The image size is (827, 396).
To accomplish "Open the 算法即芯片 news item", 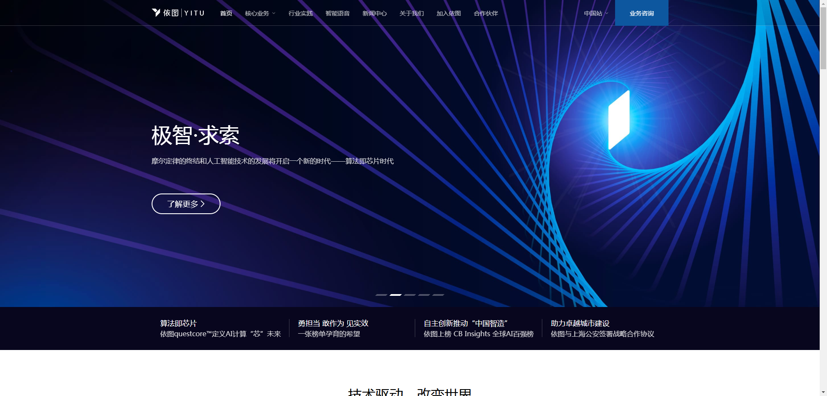I will click(220, 328).
